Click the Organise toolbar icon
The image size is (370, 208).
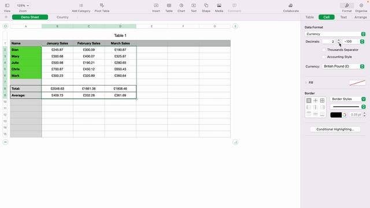(x=361, y=5)
